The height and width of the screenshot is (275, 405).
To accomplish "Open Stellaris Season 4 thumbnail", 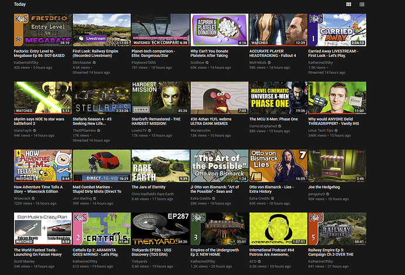I will point(102,98).
